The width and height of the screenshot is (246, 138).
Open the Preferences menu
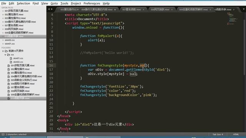point(92,3)
